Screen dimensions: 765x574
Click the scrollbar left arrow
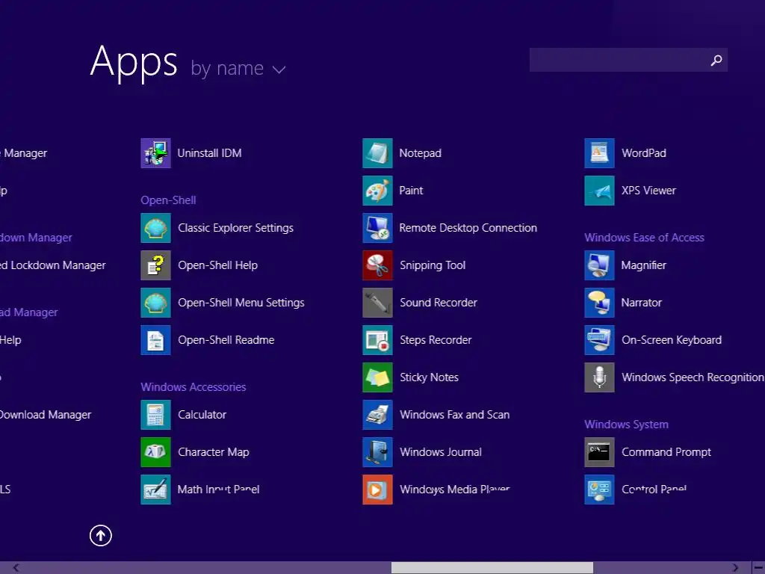pyautogui.click(x=16, y=568)
